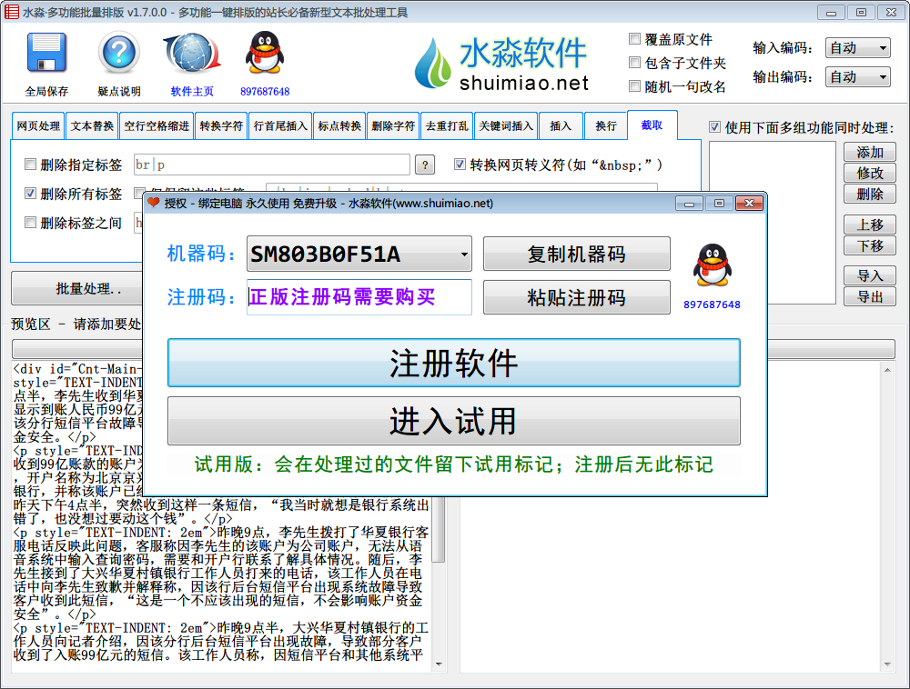Image resolution: width=910 pixels, height=689 pixels.
Task: Enable 删除指定标签 checkbox
Action: (31, 165)
